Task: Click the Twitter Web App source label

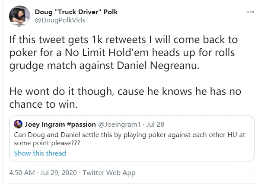Action: [109, 172]
